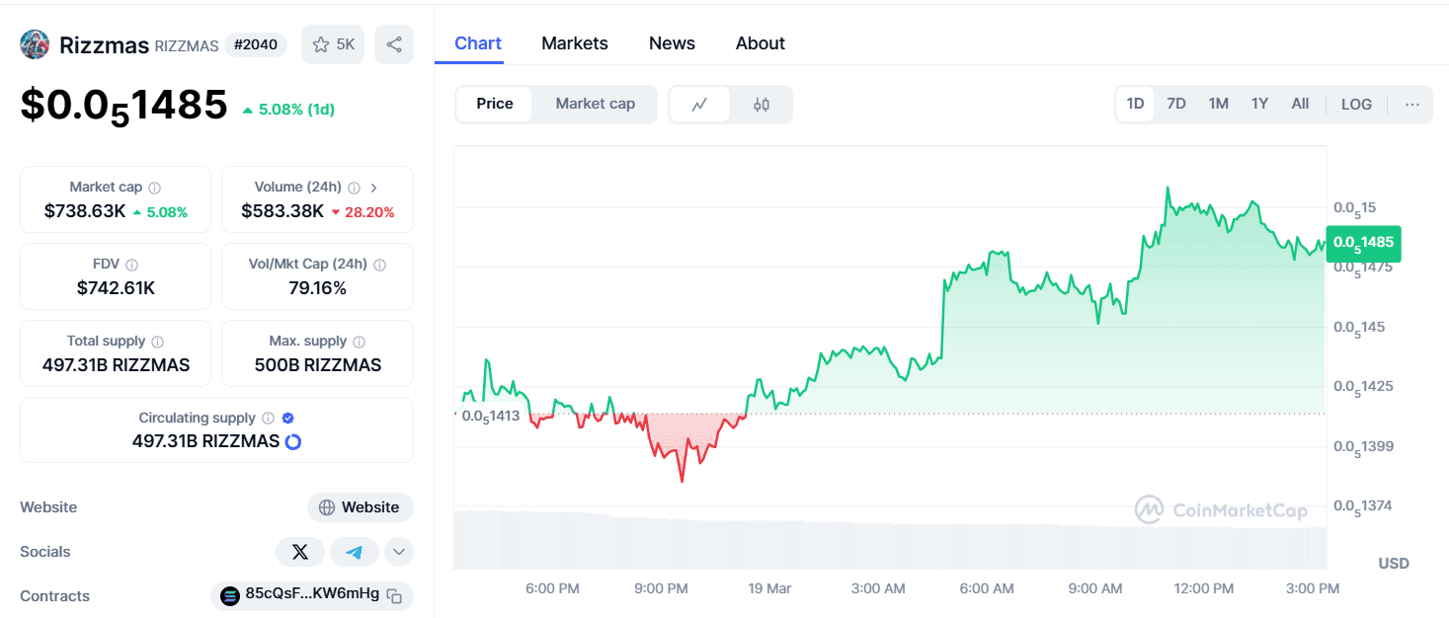Image resolution: width=1449 pixels, height=618 pixels.
Task: Select the candlestick chart type icon
Action: click(762, 105)
